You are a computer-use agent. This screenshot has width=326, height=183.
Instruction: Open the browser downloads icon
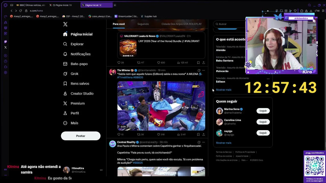point(311,11)
